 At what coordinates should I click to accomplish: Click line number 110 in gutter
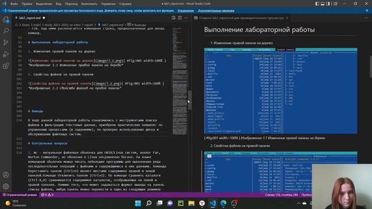[19, 120]
